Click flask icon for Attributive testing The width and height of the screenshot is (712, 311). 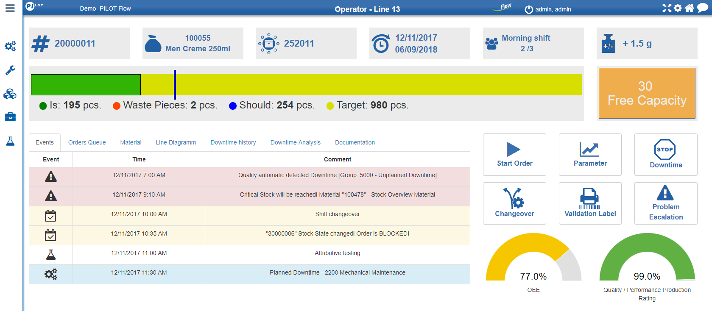pos(51,255)
